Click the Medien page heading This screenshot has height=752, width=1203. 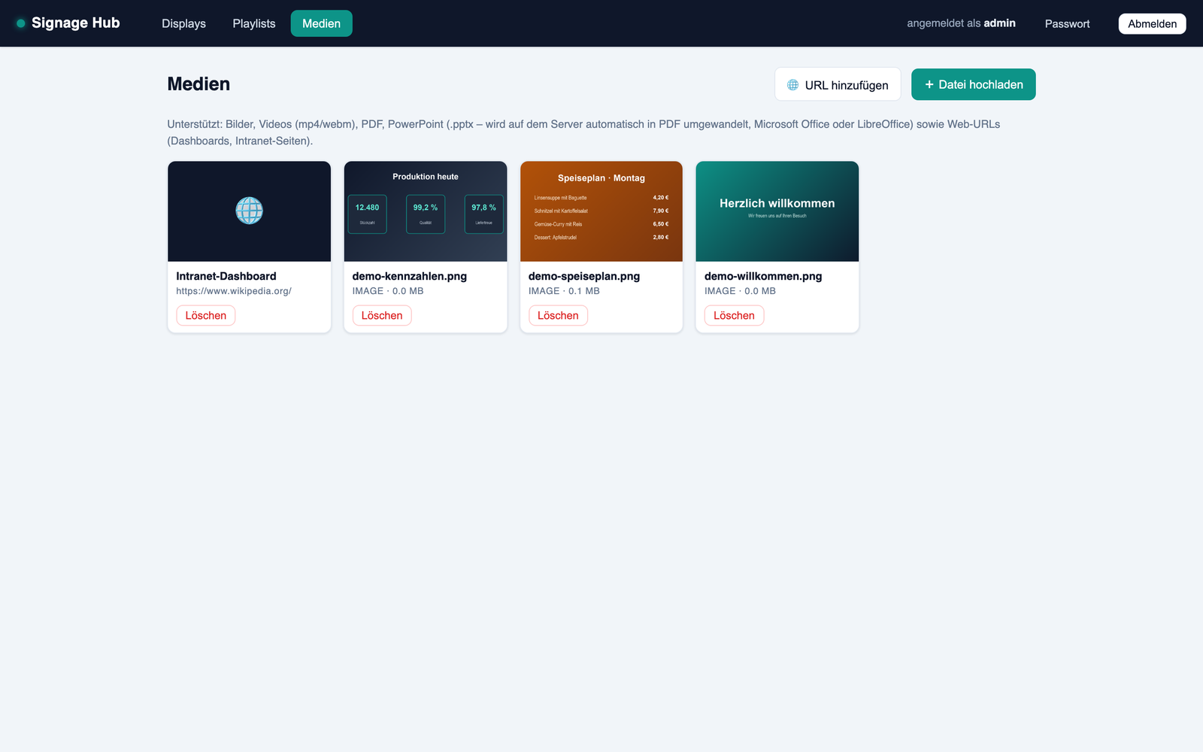pyautogui.click(x=198, y=84)
